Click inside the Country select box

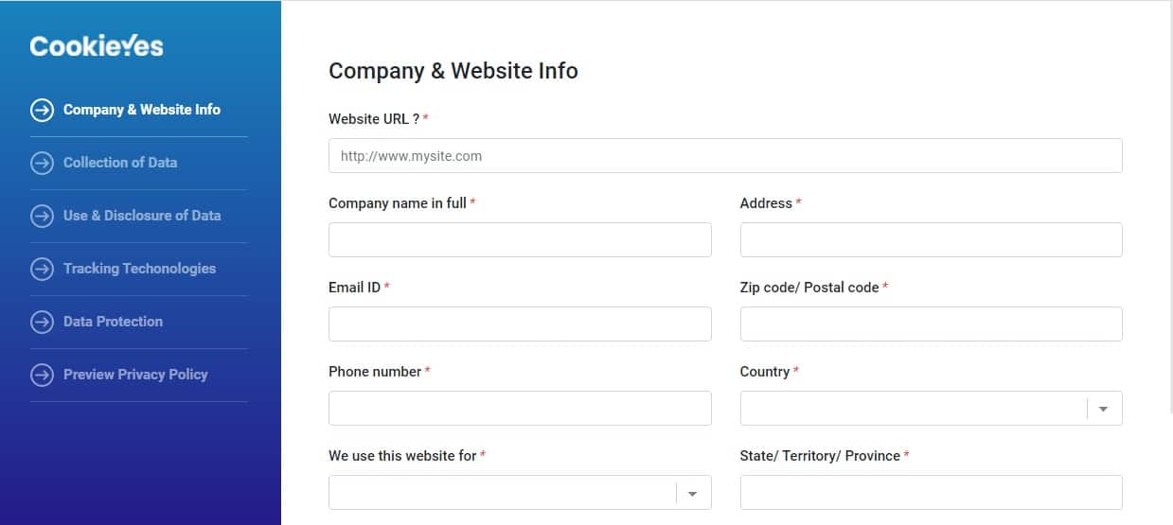pos(931,408)
